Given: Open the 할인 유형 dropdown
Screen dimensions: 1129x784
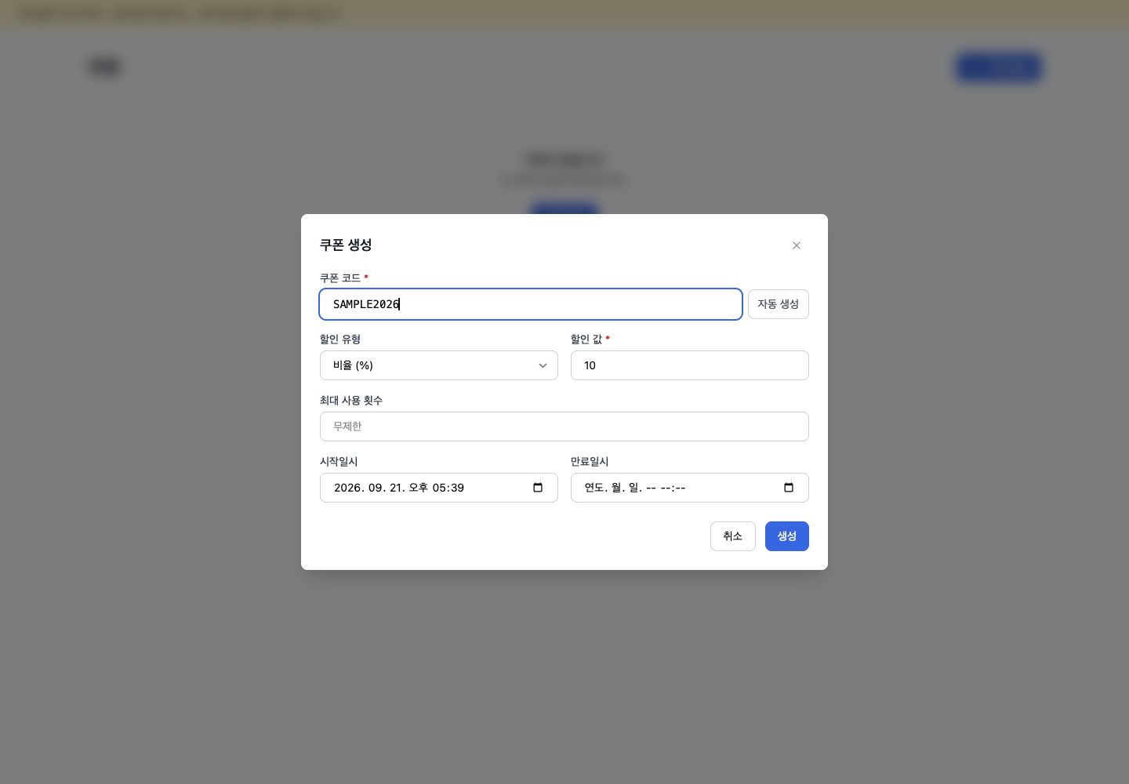Looking at the screenshot, I should pos(439,365).
